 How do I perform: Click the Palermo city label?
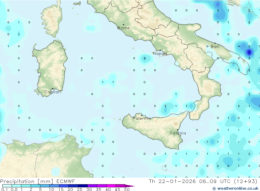click(142, 118)
